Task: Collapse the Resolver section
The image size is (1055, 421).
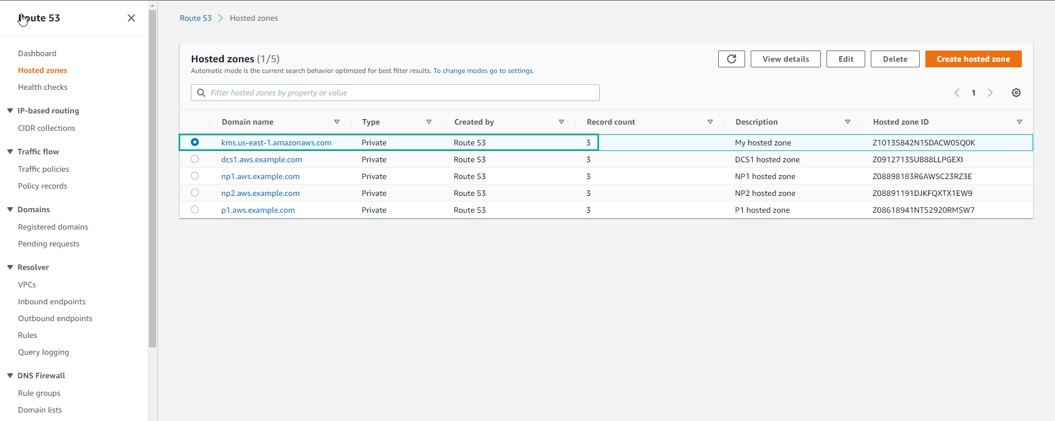Action: (10, 267)
